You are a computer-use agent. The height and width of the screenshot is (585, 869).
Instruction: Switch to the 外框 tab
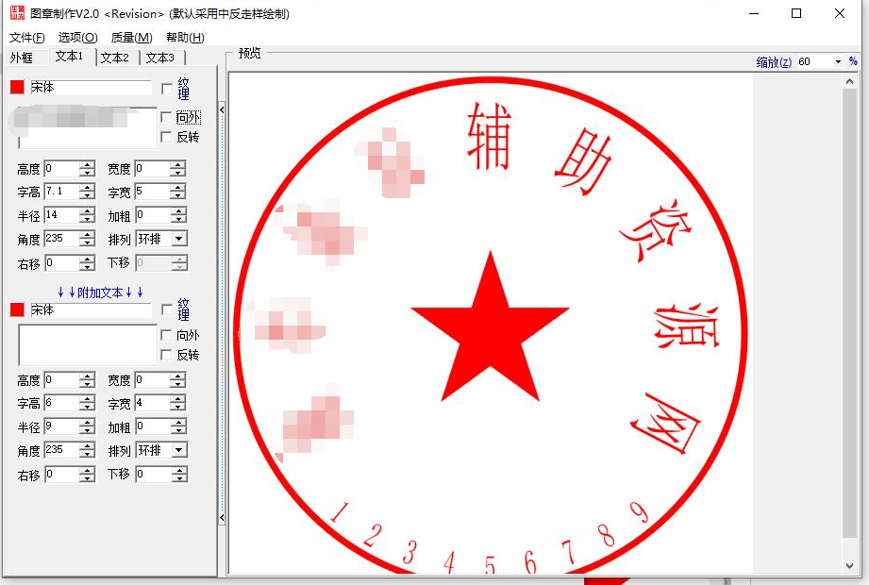click(x=23, y=57)
